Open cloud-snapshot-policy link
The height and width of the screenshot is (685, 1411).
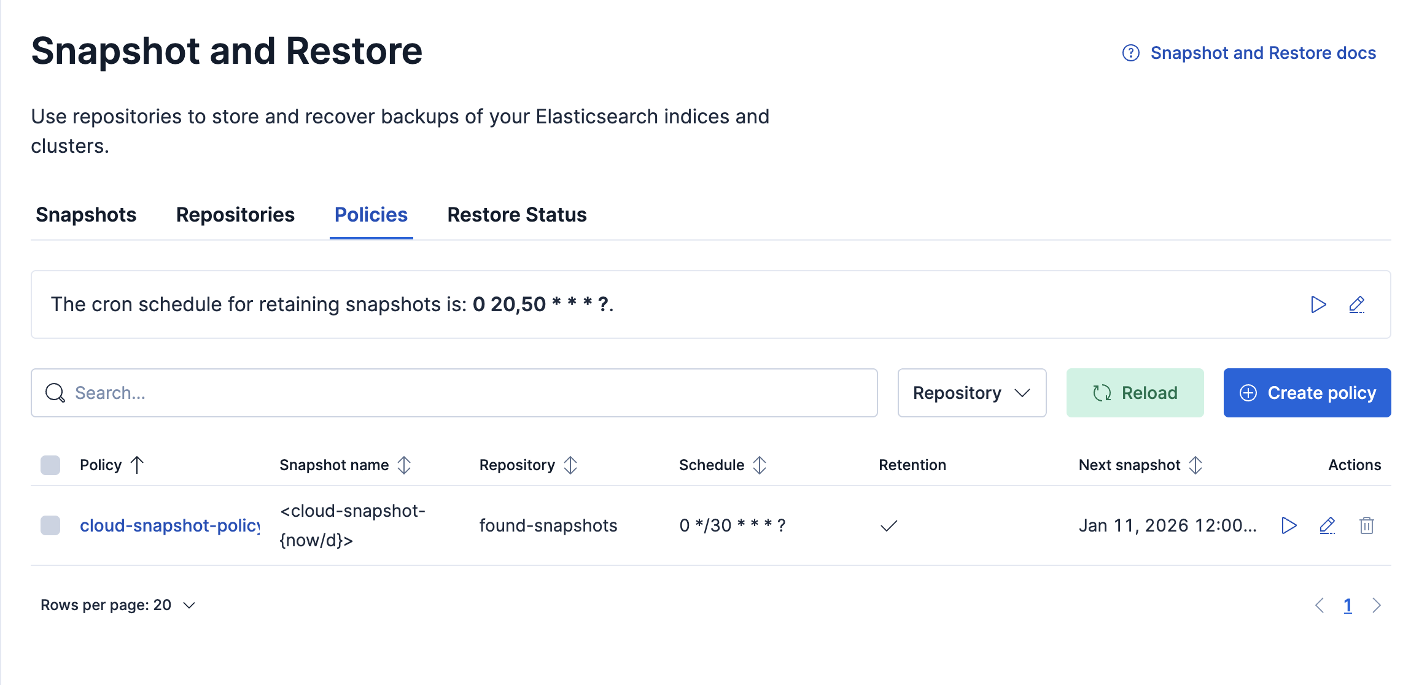(170, 525)
